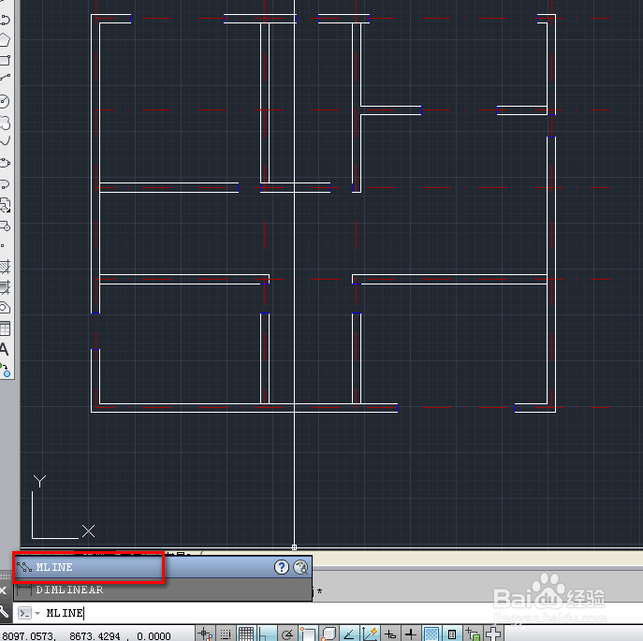Viewport: 643px width, 641px height.
Task: Toggle Grid Display in status bar
Action: [x=246, y=634]
